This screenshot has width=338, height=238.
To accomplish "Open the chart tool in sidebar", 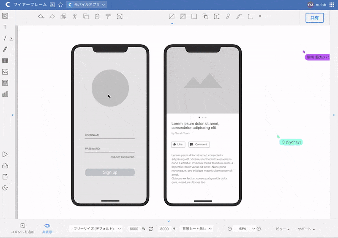I will 5,94.
